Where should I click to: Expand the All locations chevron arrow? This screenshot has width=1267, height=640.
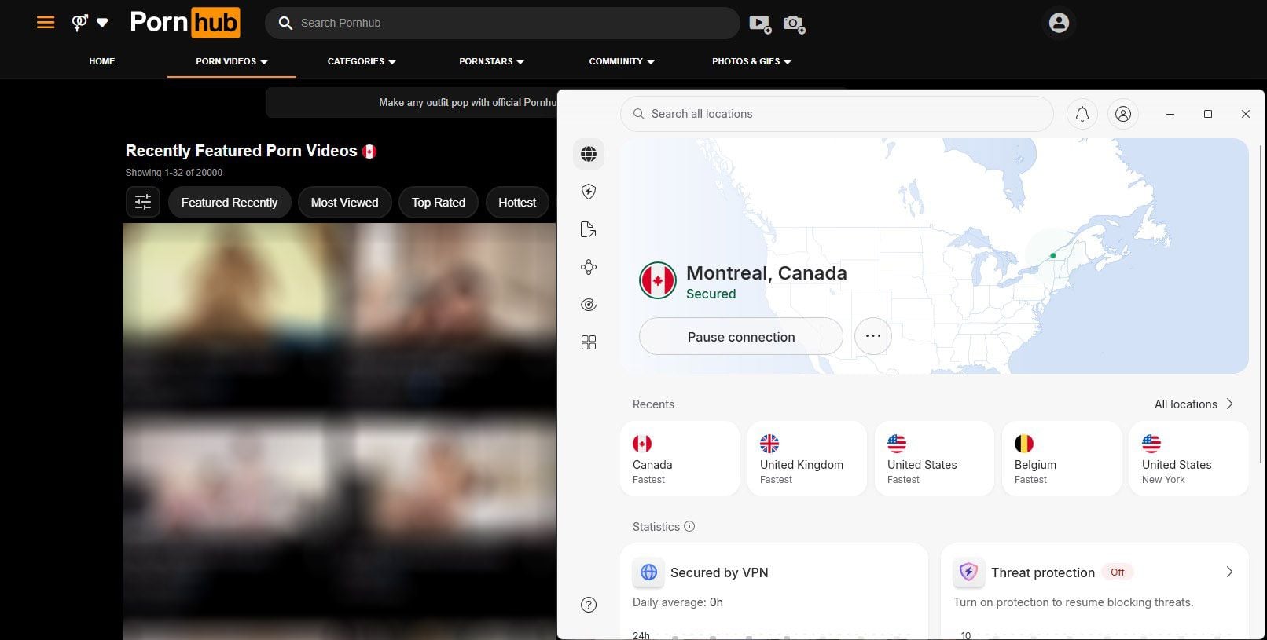coord(1230,404)
